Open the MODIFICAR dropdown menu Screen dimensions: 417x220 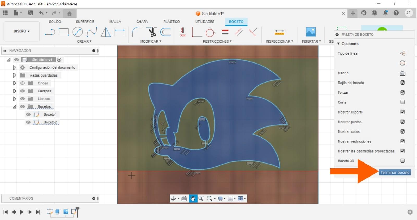[151, 41]
